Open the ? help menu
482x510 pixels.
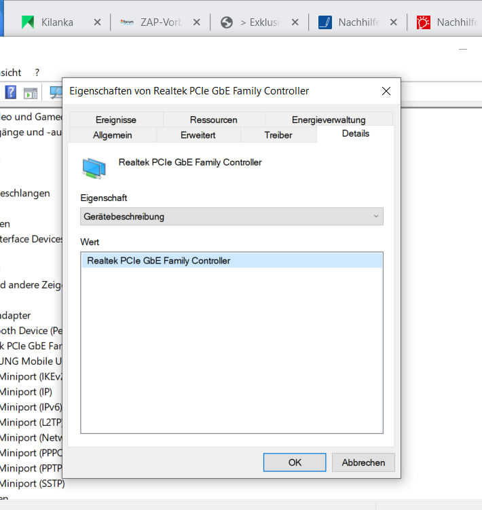(37, 72)
